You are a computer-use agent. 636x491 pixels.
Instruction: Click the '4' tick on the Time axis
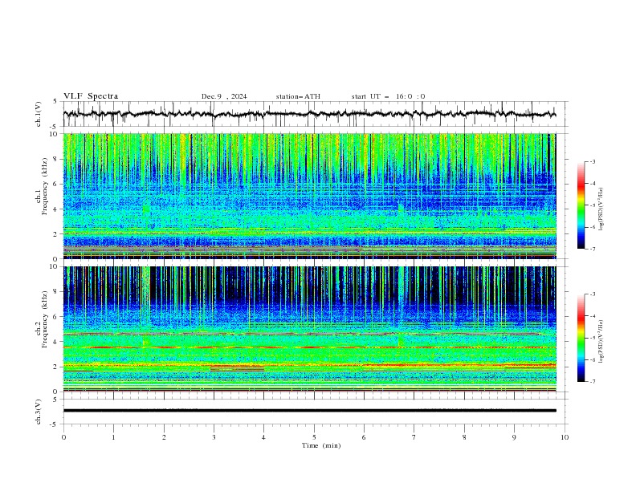264,437
